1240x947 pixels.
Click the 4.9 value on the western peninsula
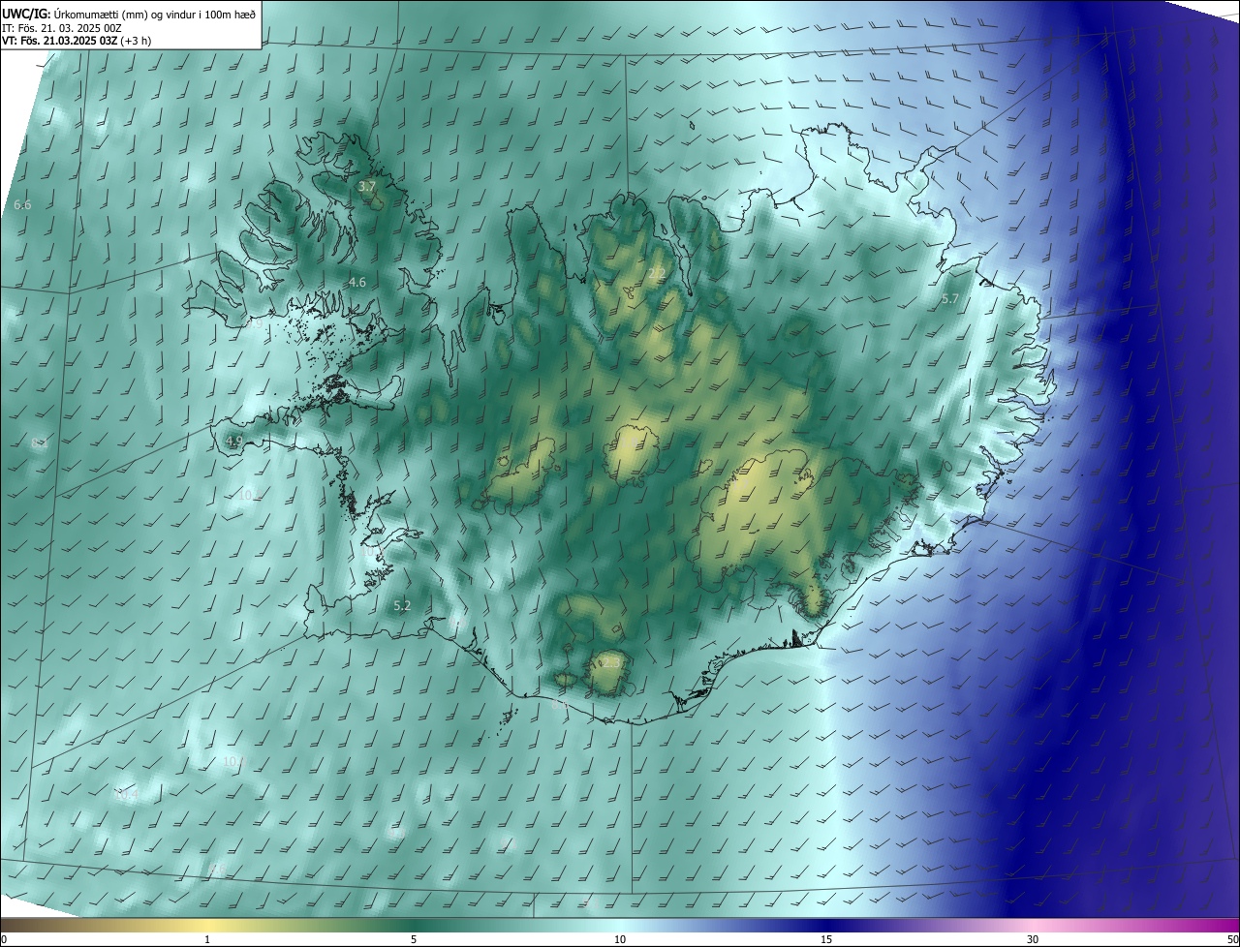pos(233,441)
